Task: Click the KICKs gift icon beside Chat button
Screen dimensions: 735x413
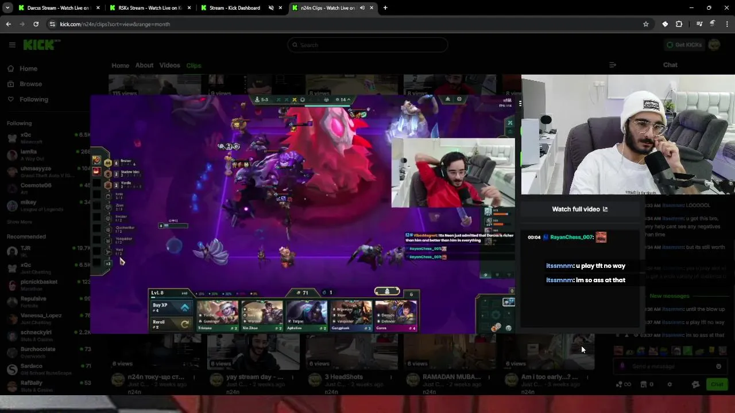Action: coord(695,384)
